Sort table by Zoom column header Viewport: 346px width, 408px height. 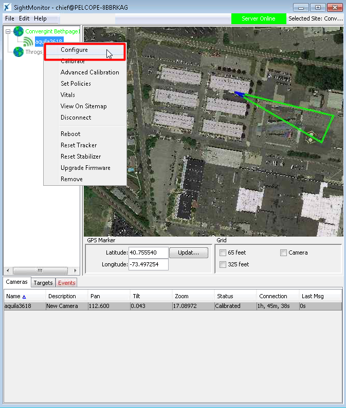(x=193, y=296)
